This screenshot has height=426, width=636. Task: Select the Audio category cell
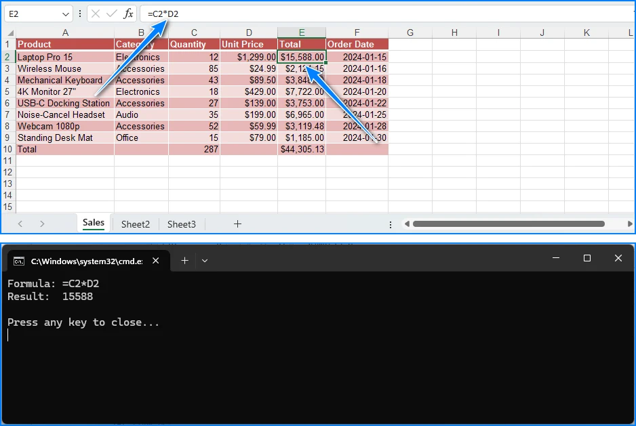141,114
